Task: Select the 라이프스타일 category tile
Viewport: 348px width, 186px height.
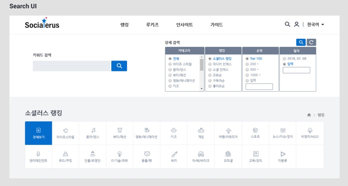Action: coord(66,133)
